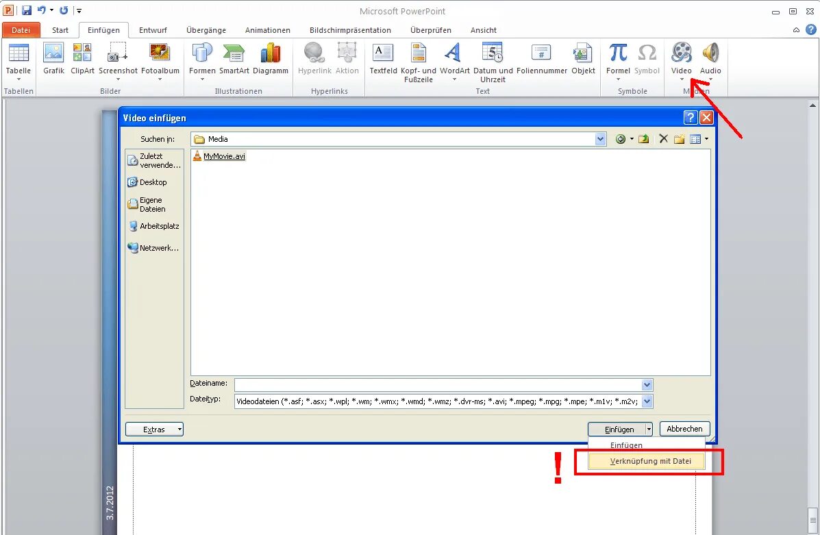Select the MyMovie.avi file
Image resolution: width=820 pixels, height=535 pixels.
pyautogui.click(x=219, y=156)
